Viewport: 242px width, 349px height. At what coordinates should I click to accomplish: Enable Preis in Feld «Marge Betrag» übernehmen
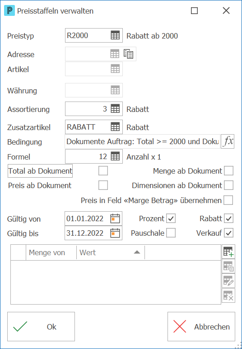coord(228,200)
